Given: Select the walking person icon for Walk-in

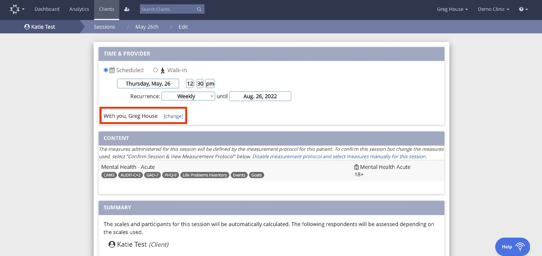Looking at the screenshot, I should (x=162, y=70).
